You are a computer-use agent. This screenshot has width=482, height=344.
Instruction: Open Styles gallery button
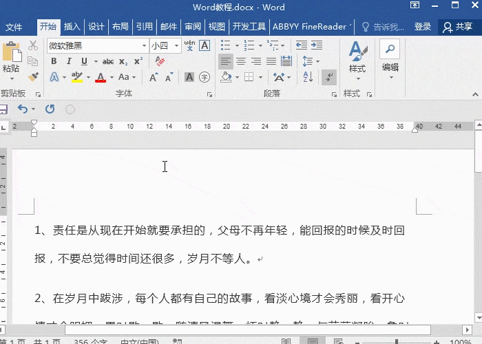(358, 61)
